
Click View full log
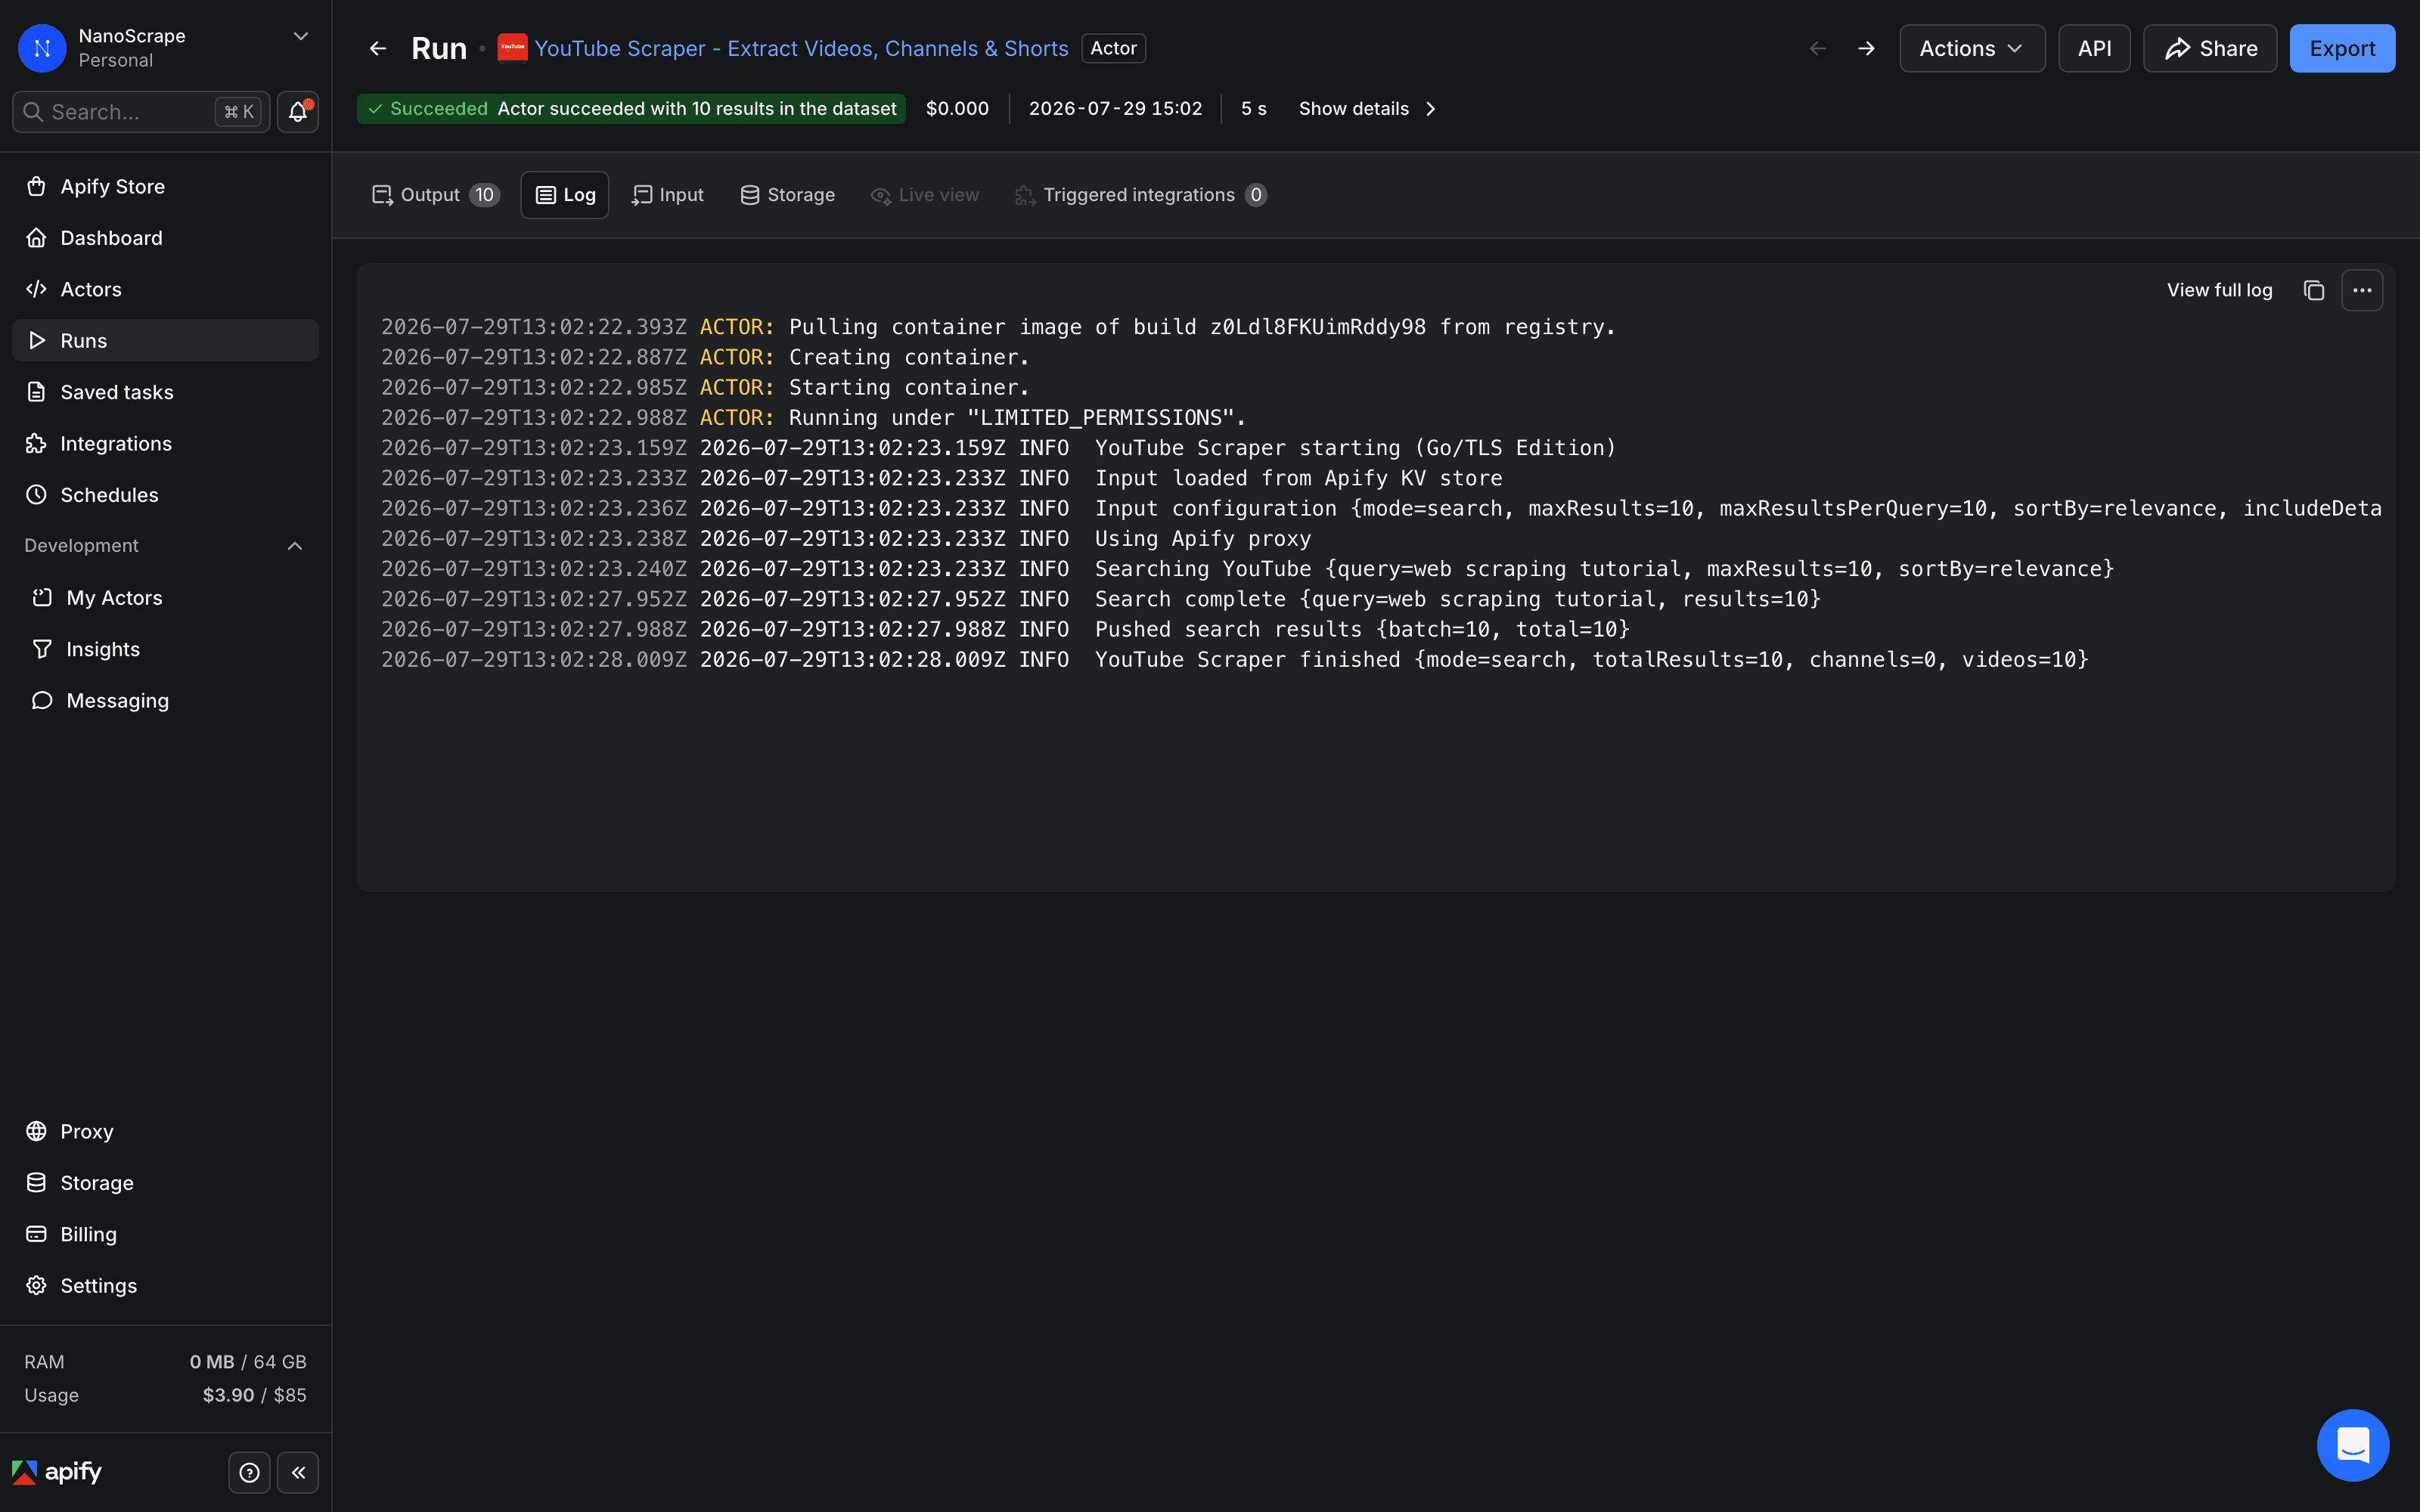click(x=2219, y=290)
